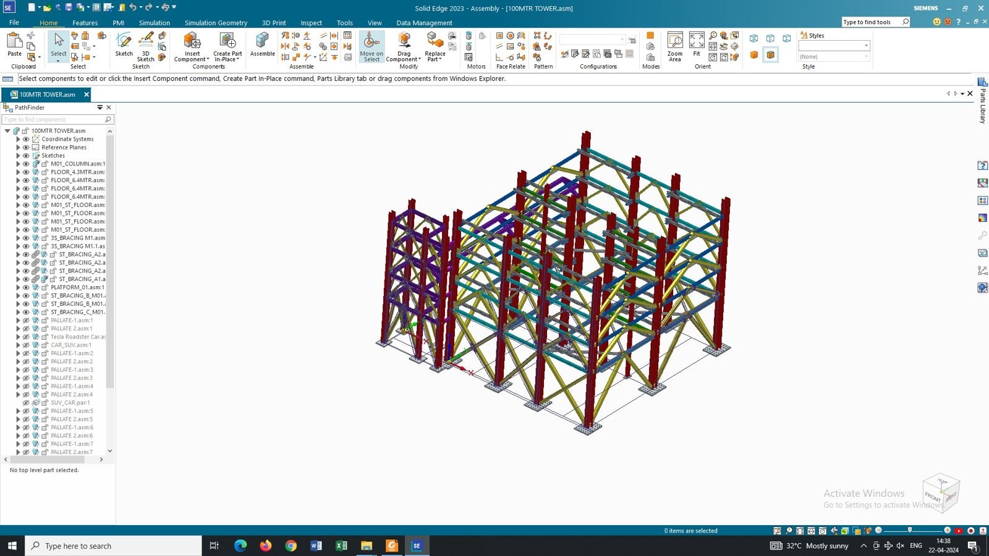Open the File menu
989x556 pixels.
tap(14, 22)
